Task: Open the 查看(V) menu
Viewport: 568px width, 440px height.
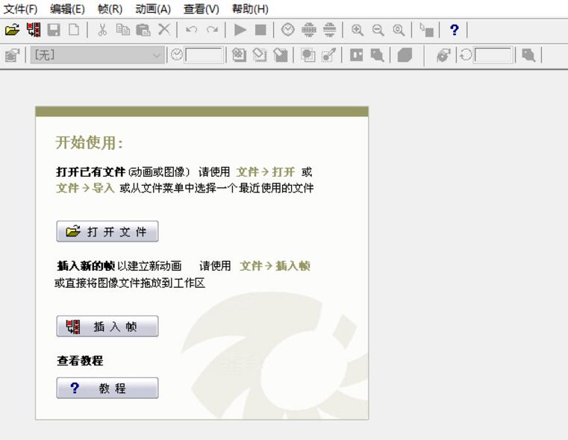Action: (x=202, y=9)
